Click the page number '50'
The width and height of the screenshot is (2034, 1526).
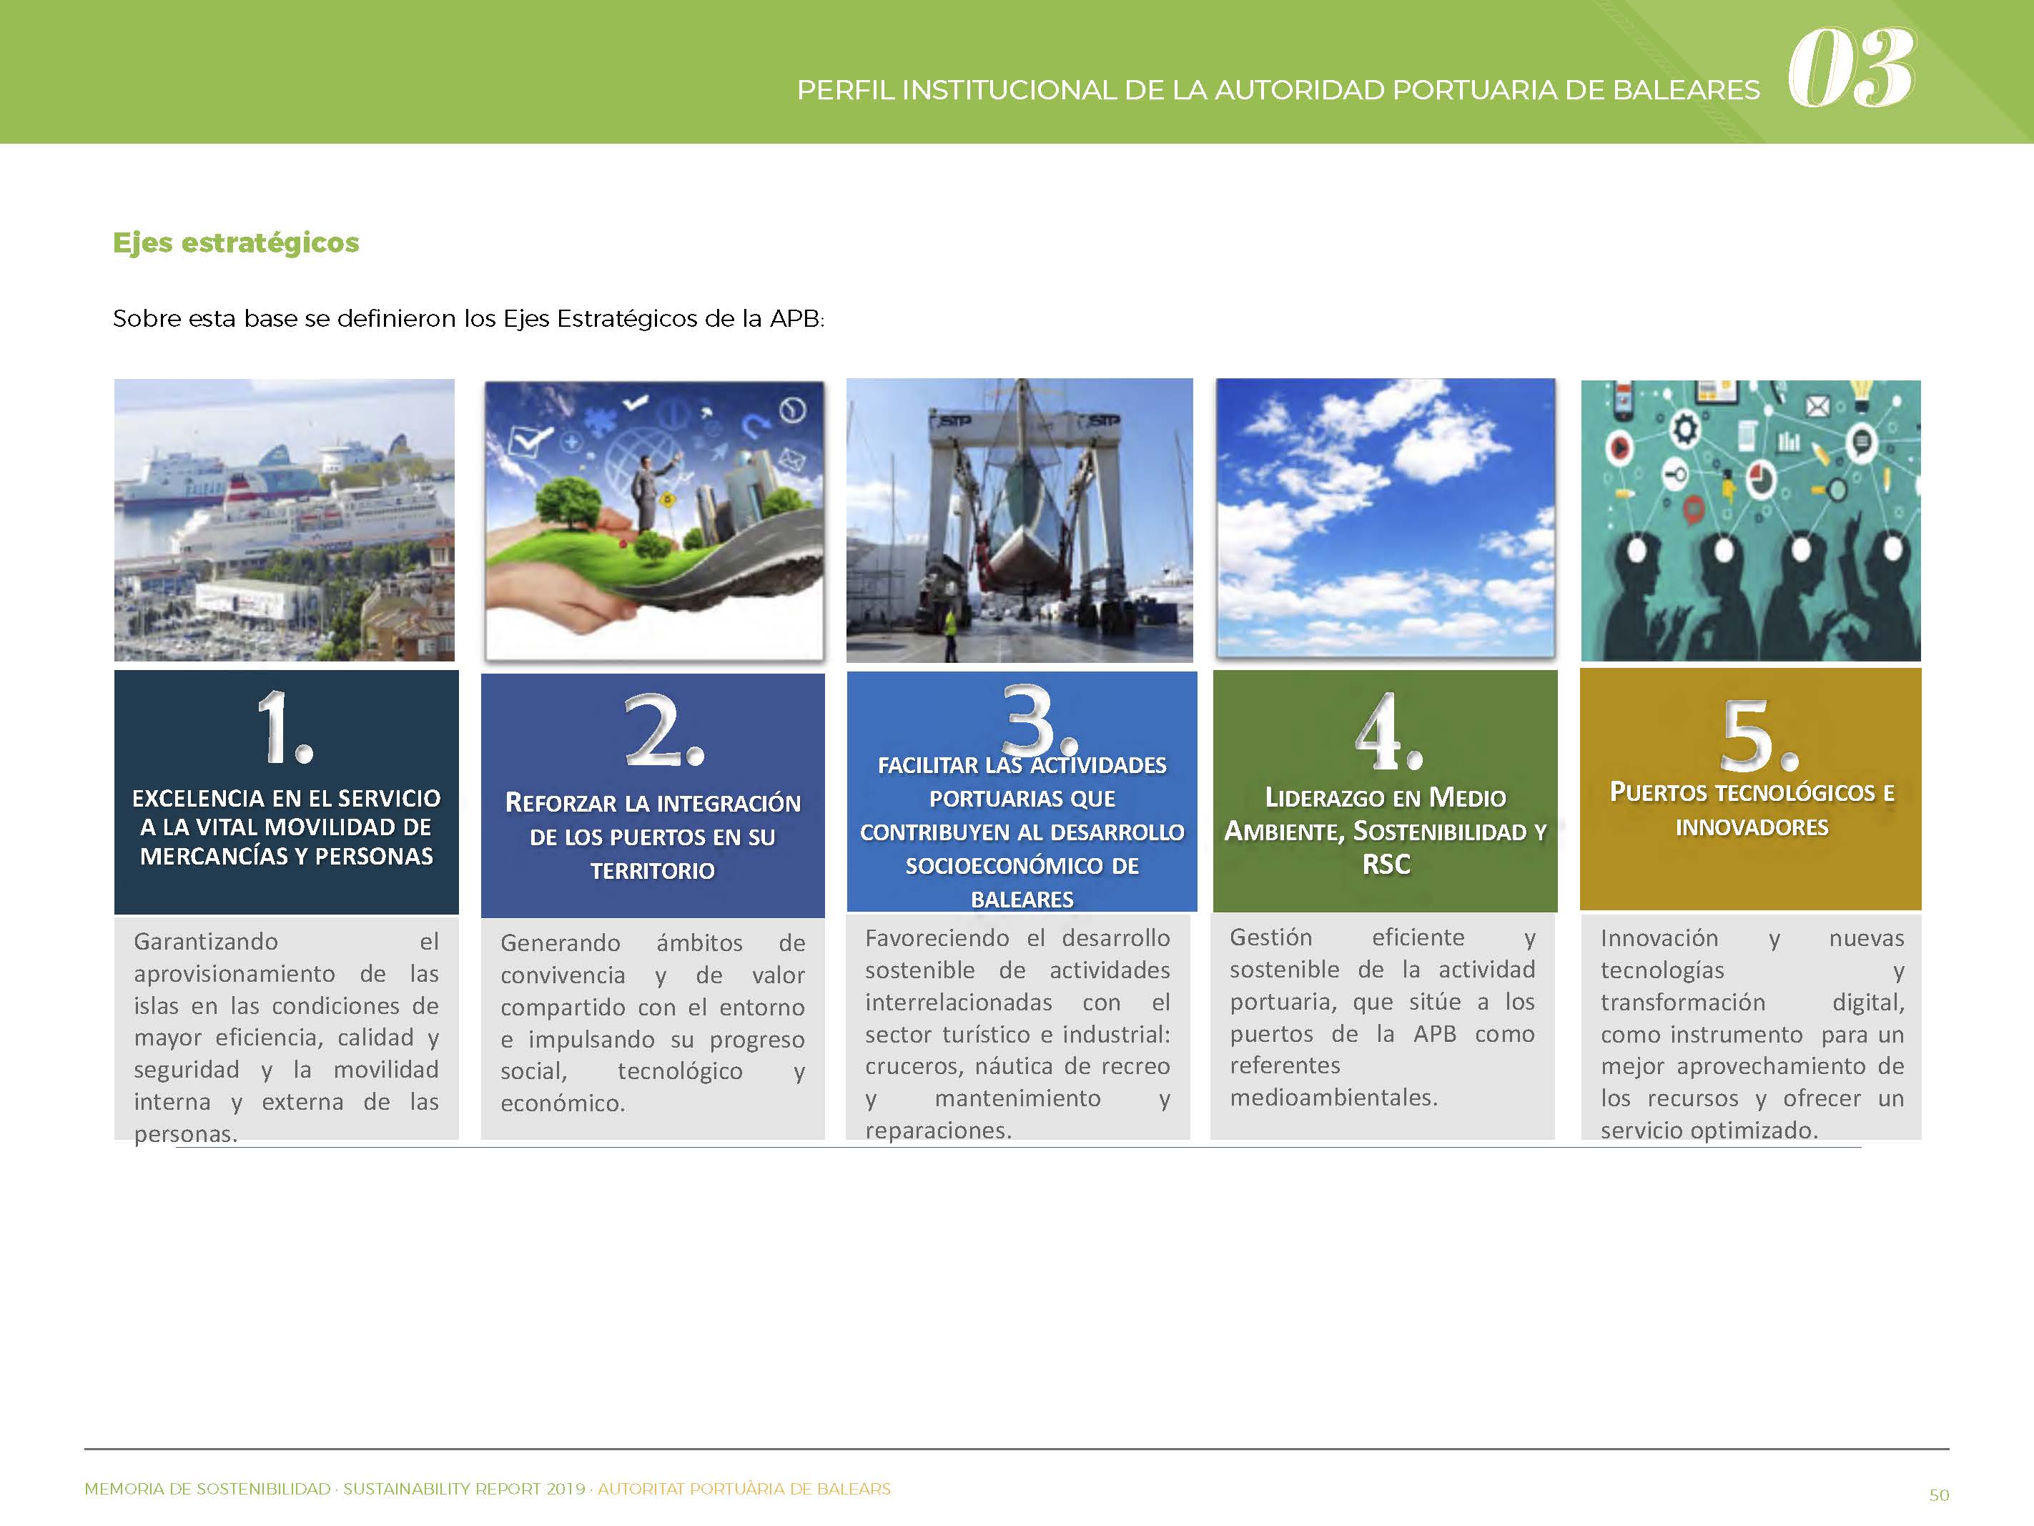(x=1938, y=1495)
